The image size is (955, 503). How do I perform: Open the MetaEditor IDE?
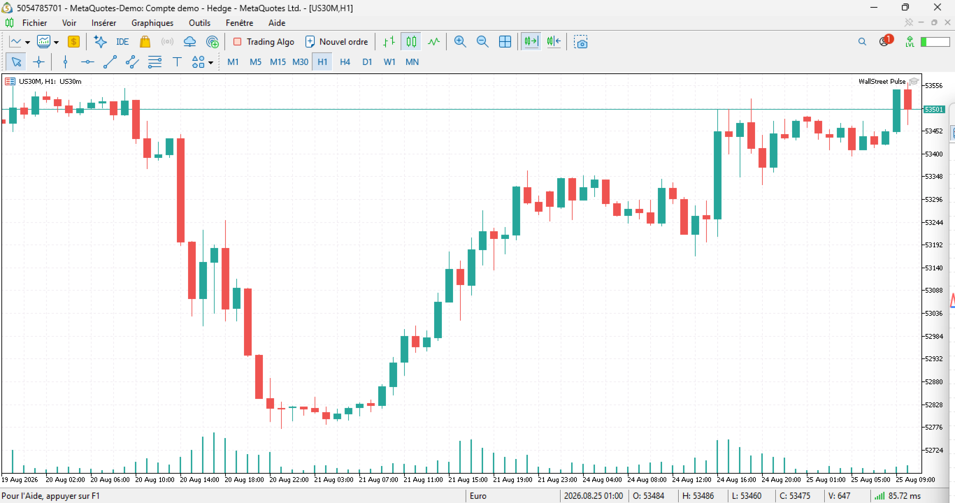pos(122,42)
